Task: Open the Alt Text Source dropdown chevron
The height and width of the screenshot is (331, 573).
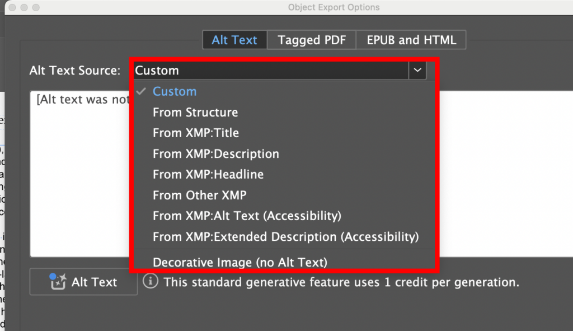Action: click(417, 70)
